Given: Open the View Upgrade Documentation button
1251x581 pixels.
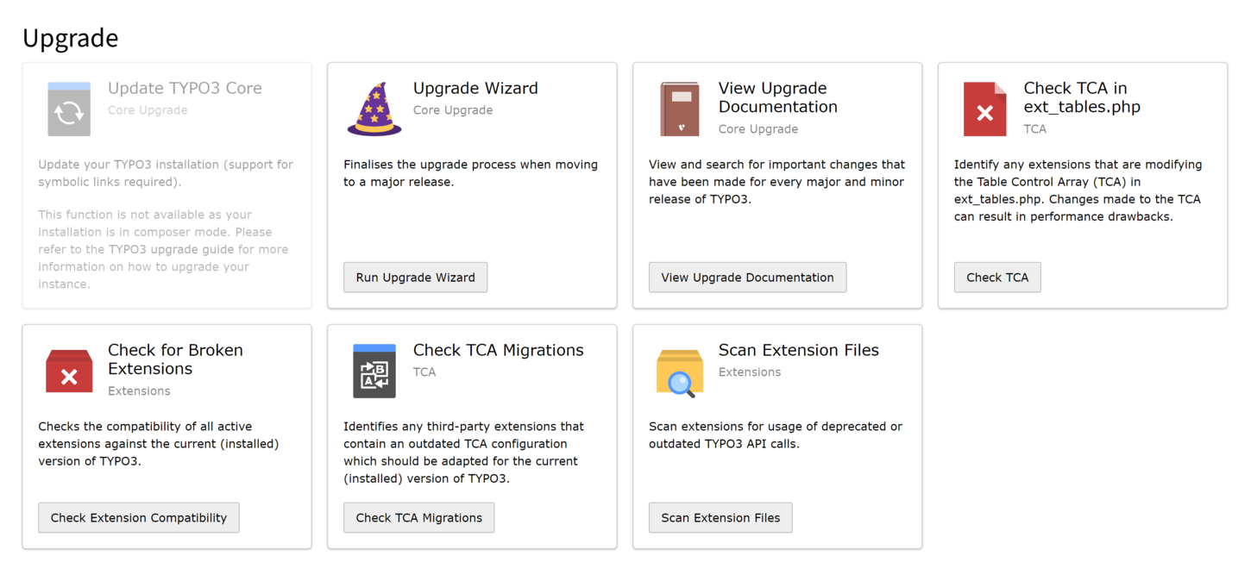Looking at the screenshot, I should coord(747,277).
